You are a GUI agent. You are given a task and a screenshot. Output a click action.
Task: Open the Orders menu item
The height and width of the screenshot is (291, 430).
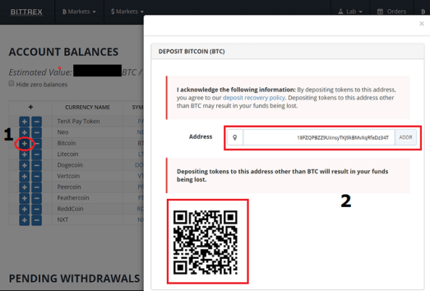[392, 12]
